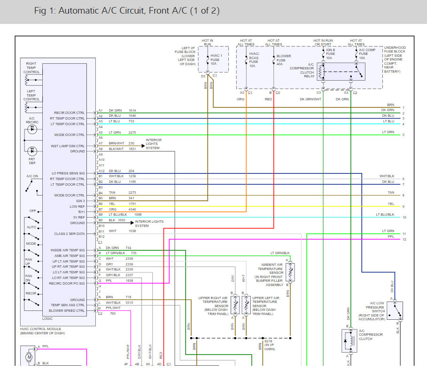Click the 40A blower fuse symbol

click(x=274, y=60)
